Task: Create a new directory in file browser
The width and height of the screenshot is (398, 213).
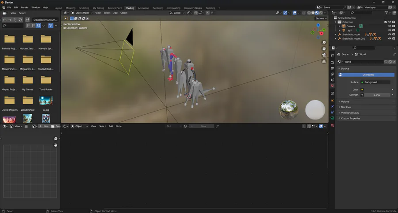Action: [x=27, y=20]
